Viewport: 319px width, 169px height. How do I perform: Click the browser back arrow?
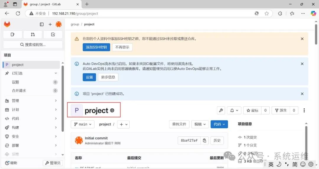pos(7,13)
